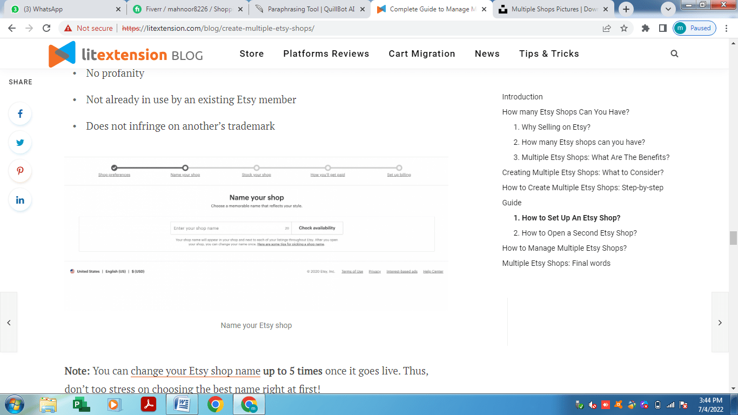Follow the 'change your Etsy shop name' link

tap(196, 371)
